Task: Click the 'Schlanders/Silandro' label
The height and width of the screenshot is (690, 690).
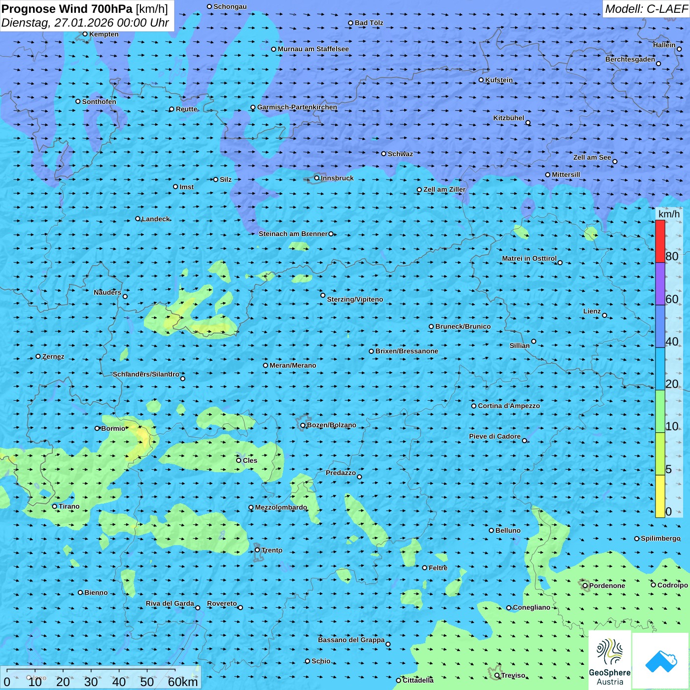Action: [x=146, y=374]
